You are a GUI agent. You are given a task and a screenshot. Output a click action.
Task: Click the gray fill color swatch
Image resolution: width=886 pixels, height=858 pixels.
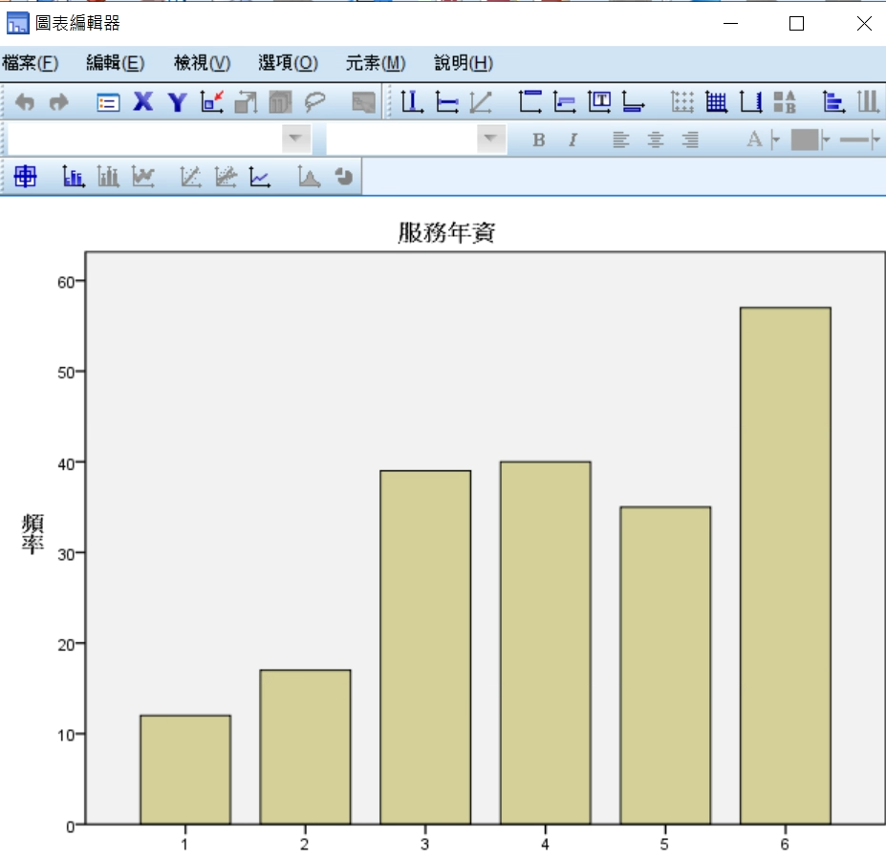point(805,140)
